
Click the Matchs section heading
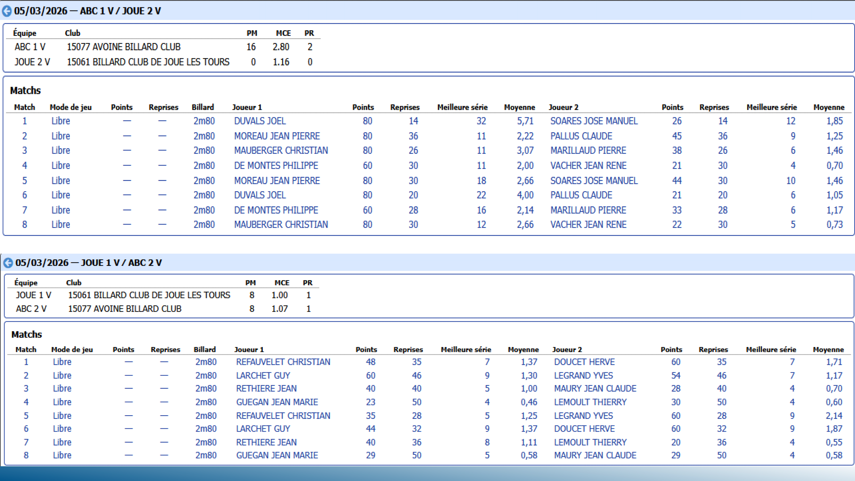pyautogui.click(x=26, y=90)
